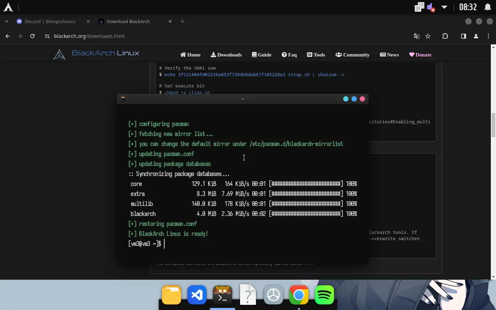Select the Download BlackArch tab
Image resolution: width=496 pixels, height=310 pixels.
128,21
